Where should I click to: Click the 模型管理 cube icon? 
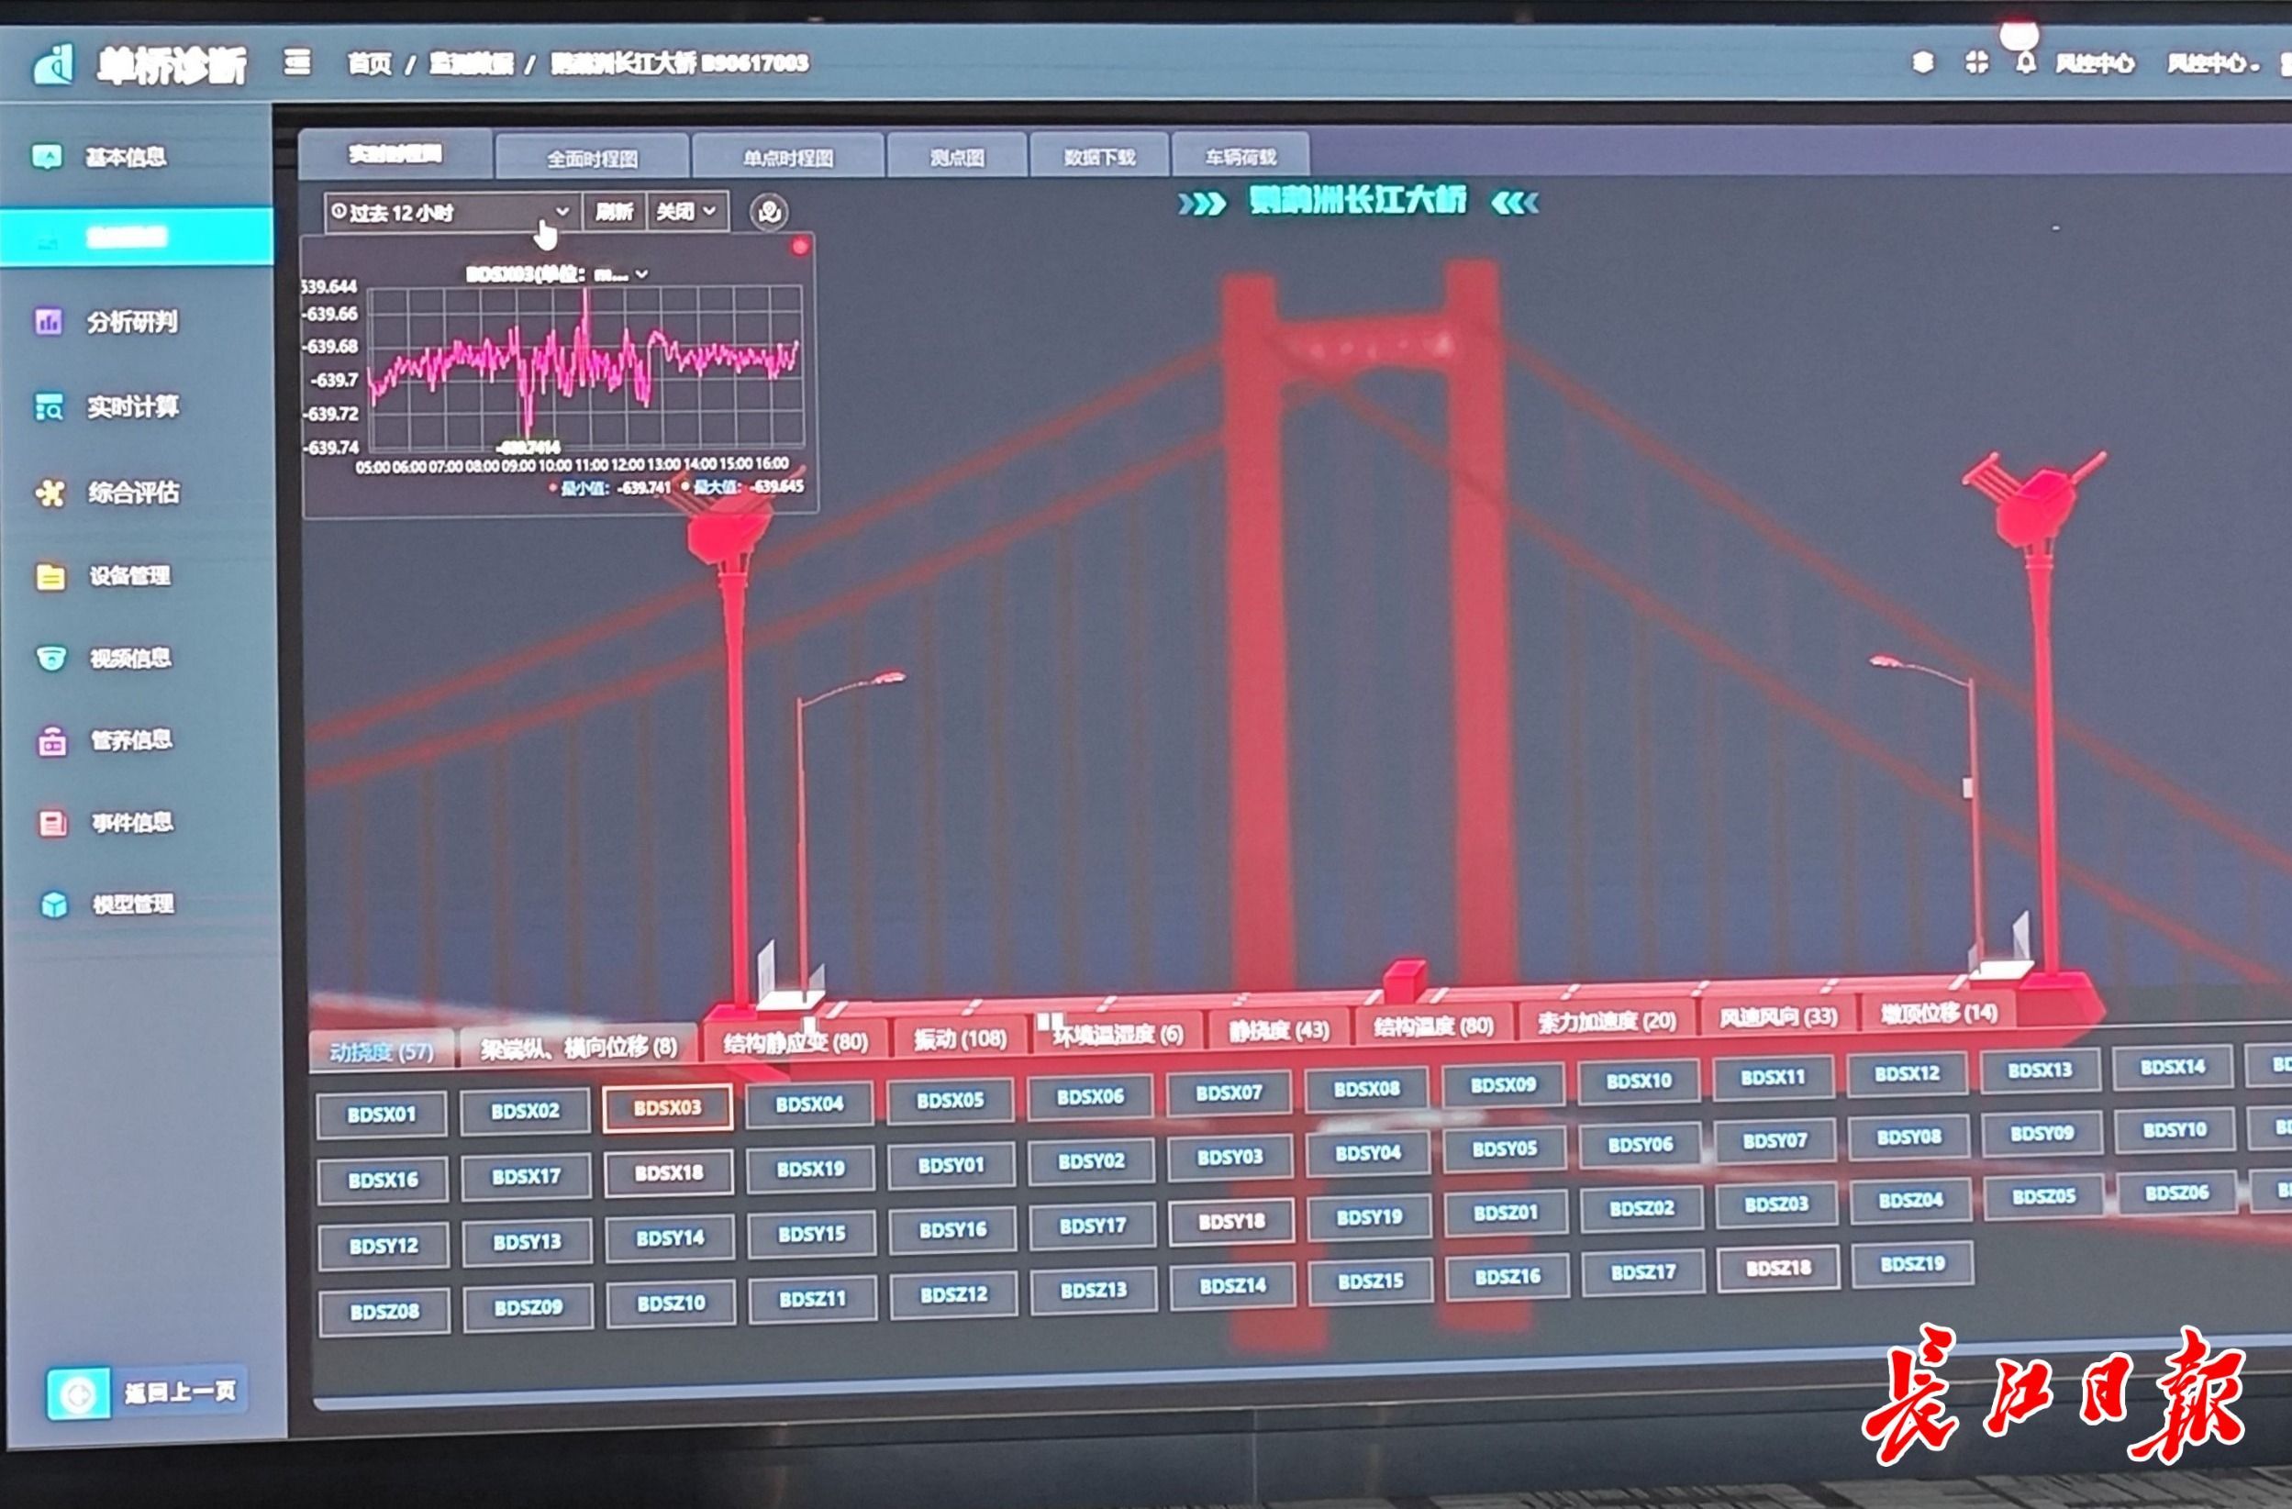pos(54,905)
